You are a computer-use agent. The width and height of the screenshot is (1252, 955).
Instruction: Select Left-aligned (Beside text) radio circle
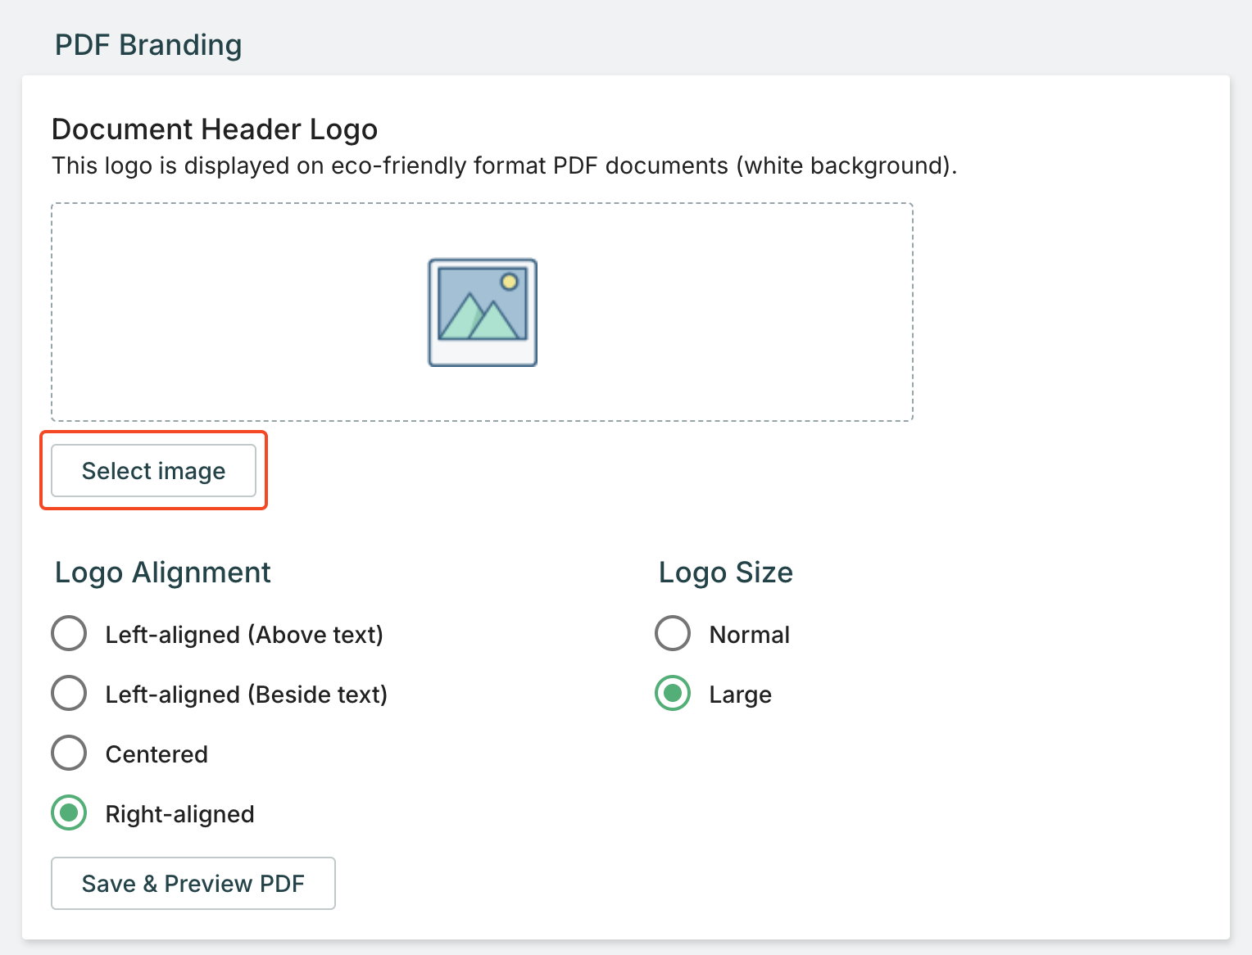(x=69, y=694)
